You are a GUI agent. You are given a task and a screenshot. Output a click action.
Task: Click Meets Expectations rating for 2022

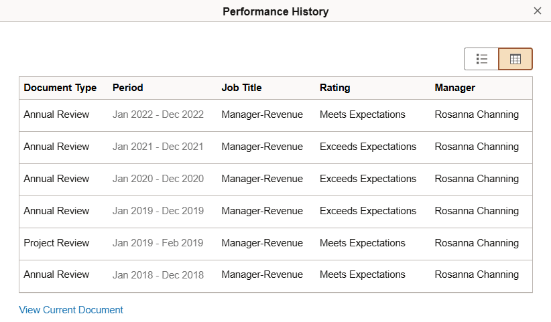(x=363, y=114)
